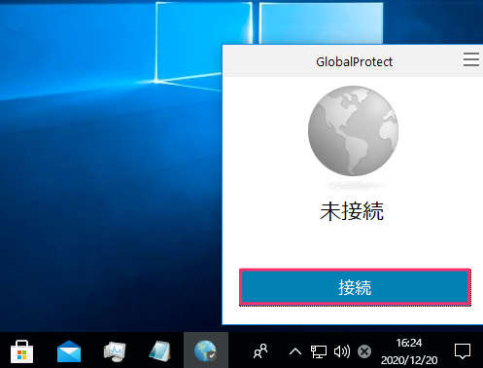Screen dimensions: 483x368
Task: Open the notepad taskbar icon
Action: pos(160,351)
